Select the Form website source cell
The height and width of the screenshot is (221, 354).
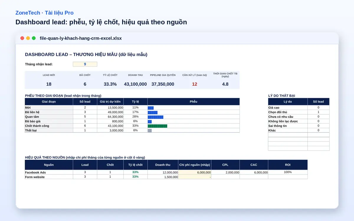point(49,177)
